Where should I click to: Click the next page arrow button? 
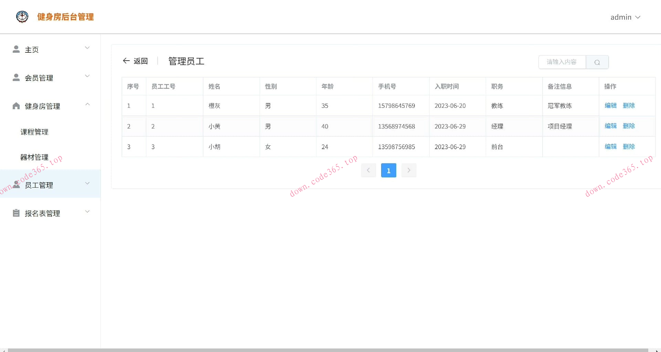click(409, 170)
